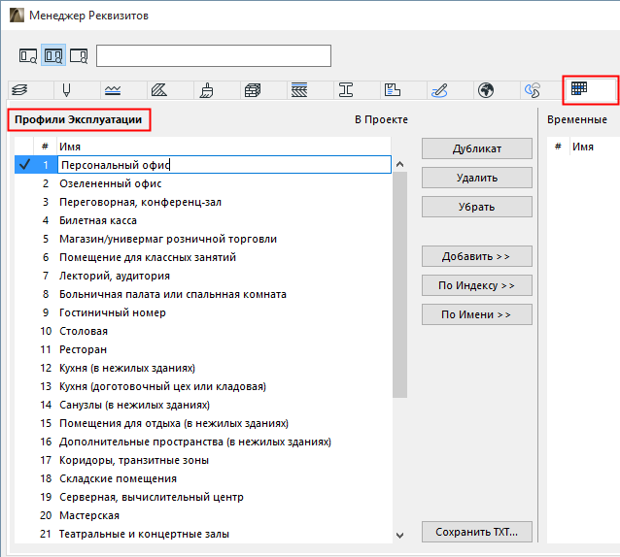
Task: Open the Profiles I-beam tab icon
Action: tap(346, 90)
